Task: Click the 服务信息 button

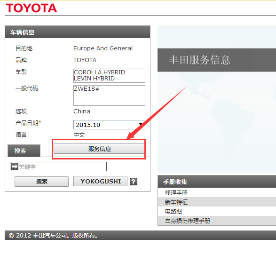Action: pyautogui.click(x=99, y=149)
